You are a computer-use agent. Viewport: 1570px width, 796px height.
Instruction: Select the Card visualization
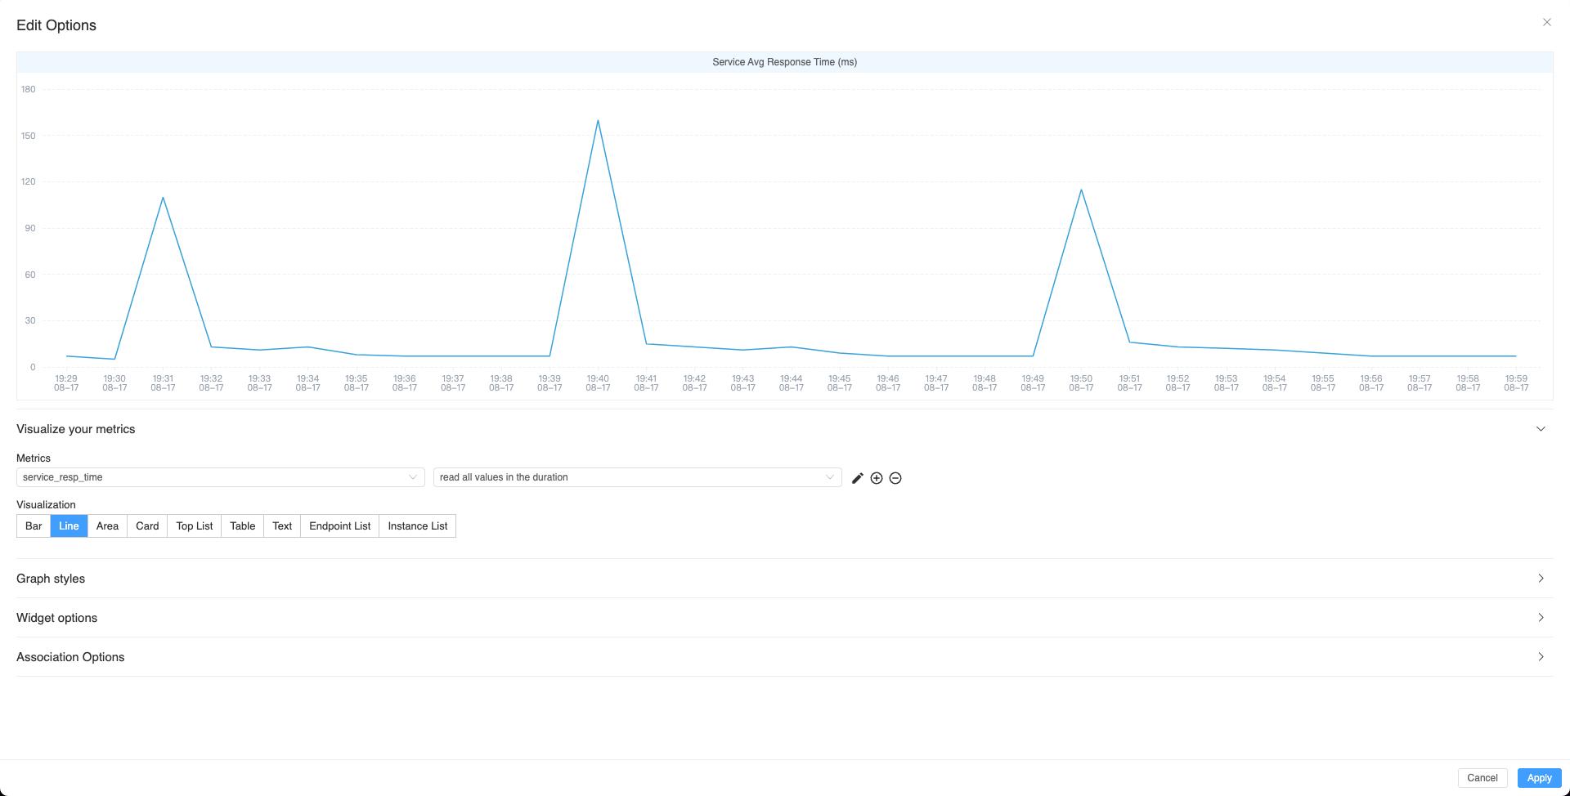(x=147, y=526)
